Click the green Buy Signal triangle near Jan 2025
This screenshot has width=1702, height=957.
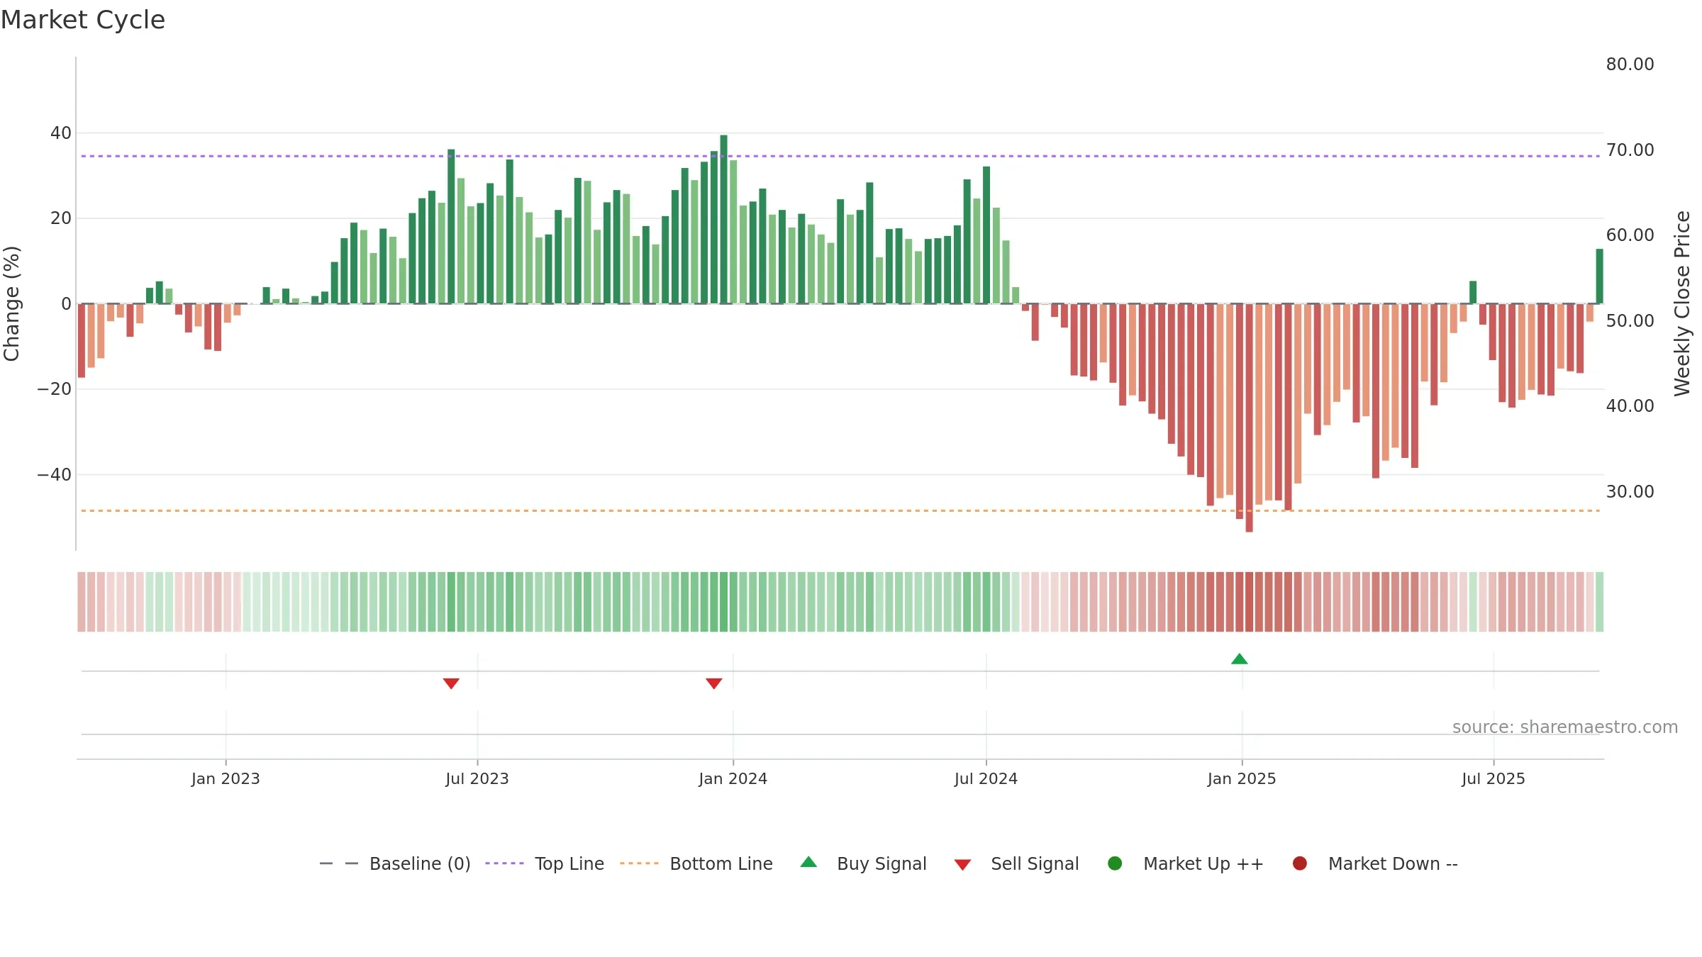[1239, 659]
